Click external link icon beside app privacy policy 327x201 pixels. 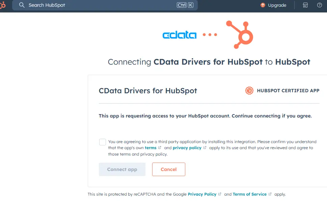205,148
